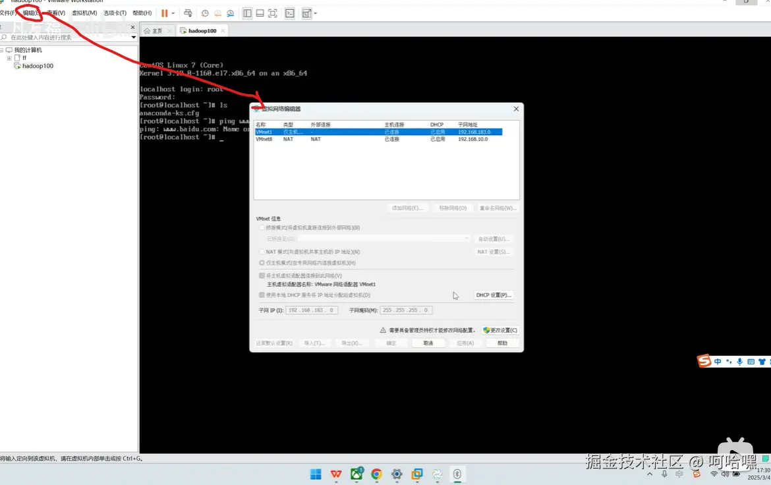This screenshot has height=485, width=771.
Task: Close the 虚拟网络编辑器 dialog
Action: pos(516,109)
